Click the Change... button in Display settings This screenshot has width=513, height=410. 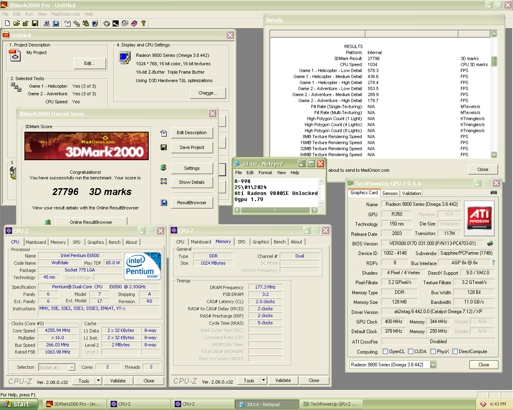pyautogui.click(x=208, y=93)
